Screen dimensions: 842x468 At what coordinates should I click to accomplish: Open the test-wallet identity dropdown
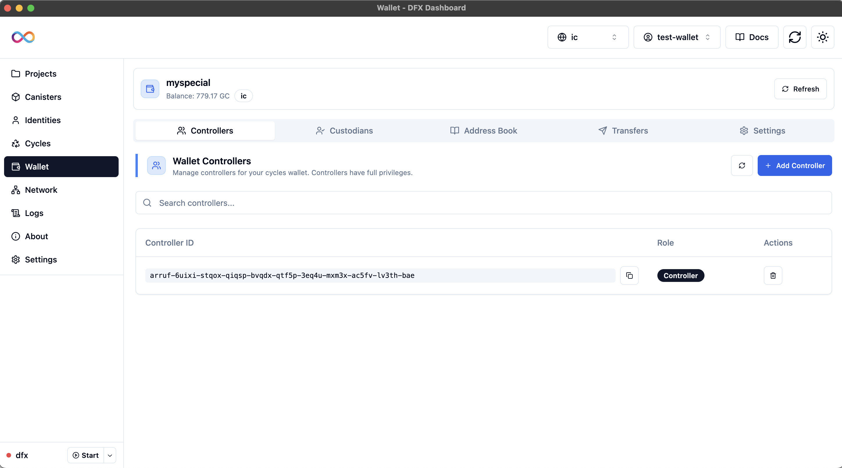pyautogui.click(x=677, y=37)
